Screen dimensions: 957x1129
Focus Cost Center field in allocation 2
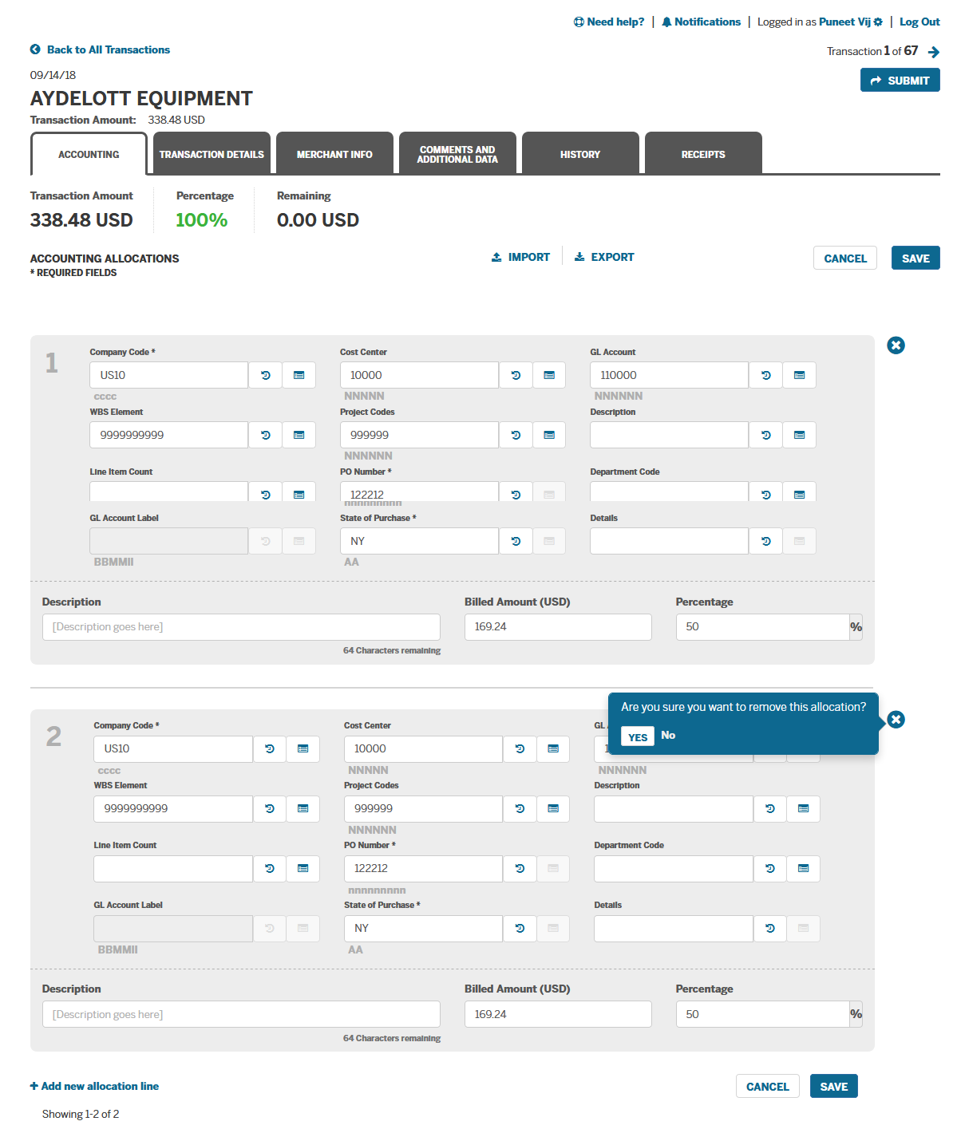pyautogui.click(x=424, y=748)
